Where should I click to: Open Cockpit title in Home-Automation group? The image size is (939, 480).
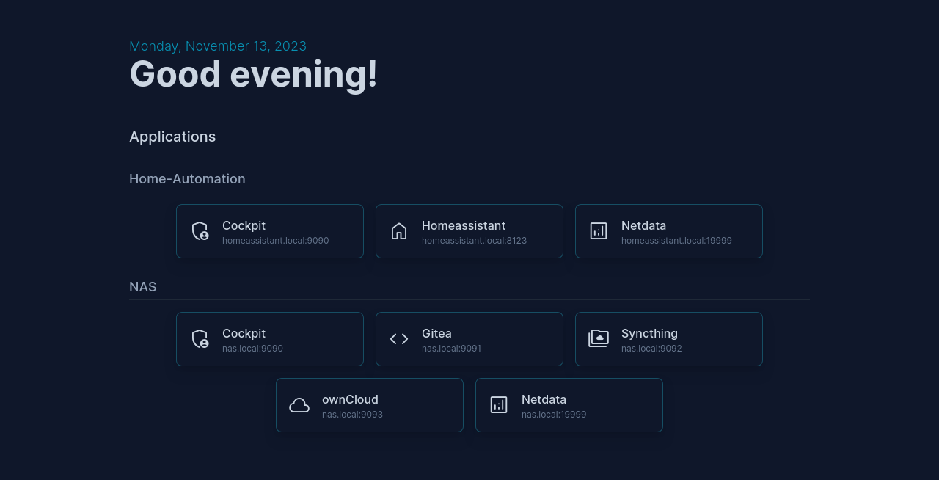click(244, 225)
